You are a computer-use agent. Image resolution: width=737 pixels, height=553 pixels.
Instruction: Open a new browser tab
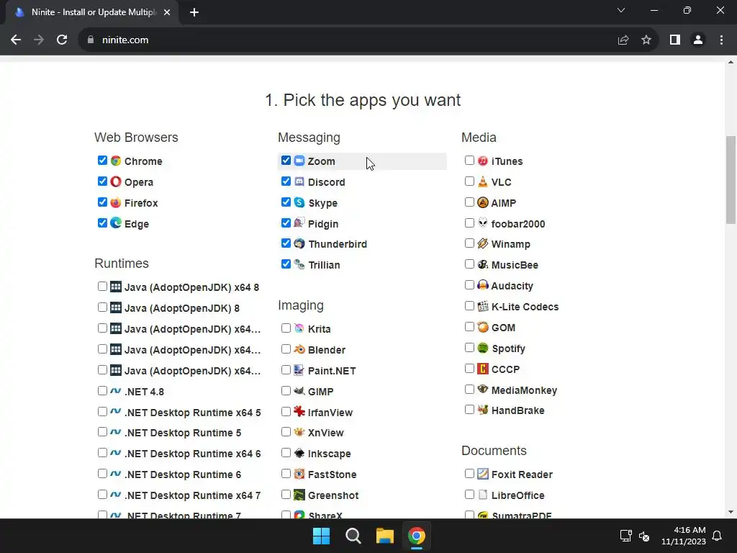[194, 12]
